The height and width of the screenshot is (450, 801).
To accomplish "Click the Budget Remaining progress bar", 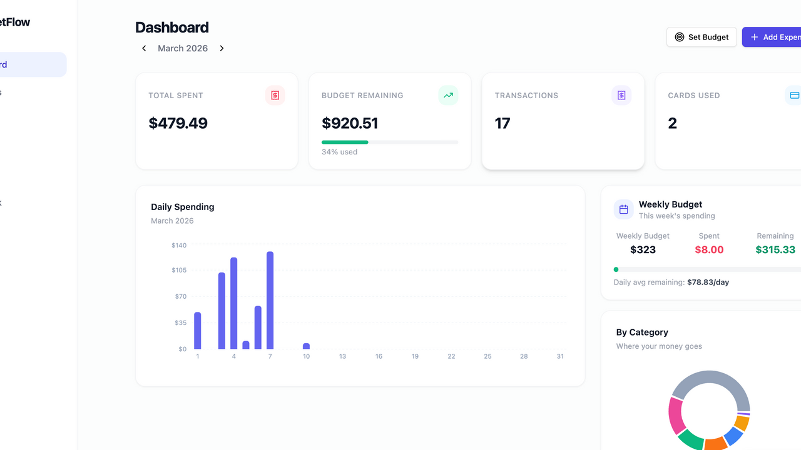I will [390, 142].
